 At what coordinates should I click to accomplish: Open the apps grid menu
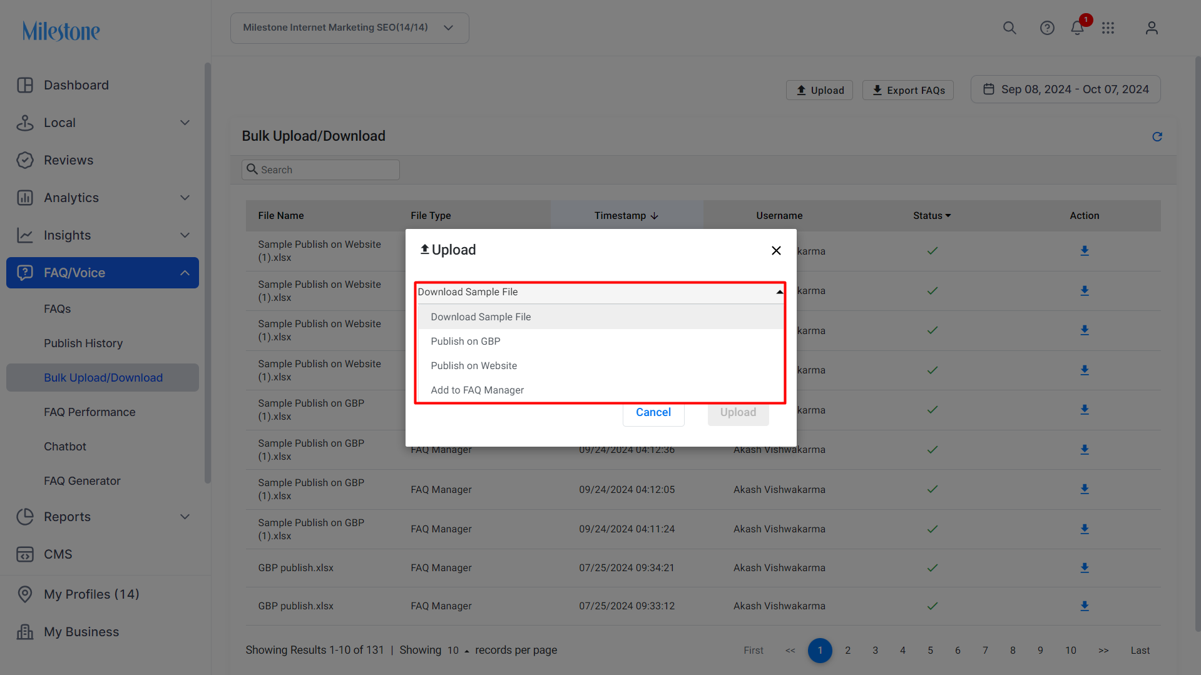click(1108, 28)
